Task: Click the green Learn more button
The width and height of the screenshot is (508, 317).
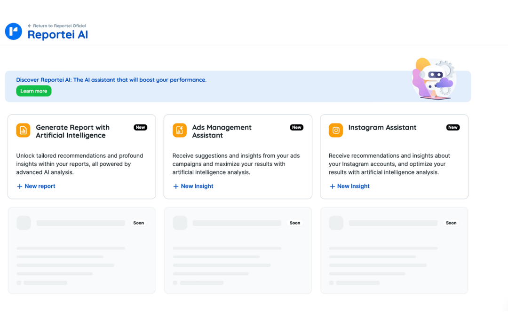Action: click(34, 91)
